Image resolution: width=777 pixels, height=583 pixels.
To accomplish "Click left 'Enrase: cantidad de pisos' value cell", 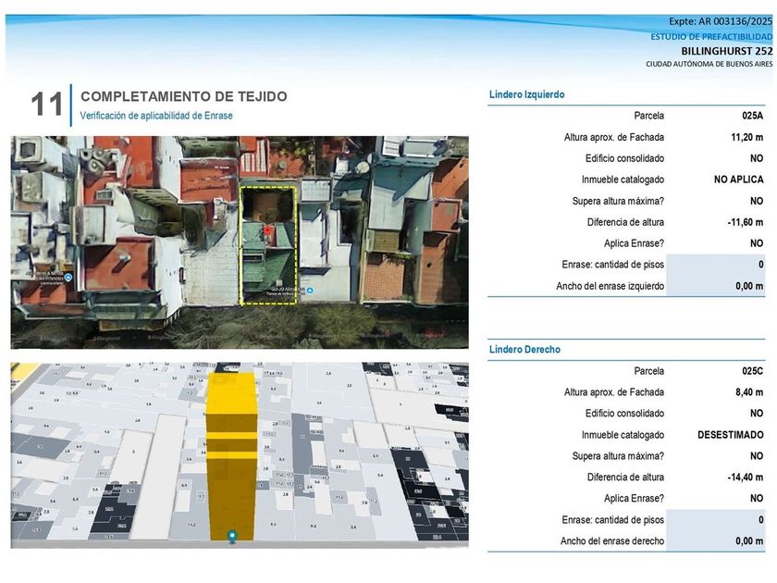I will [716, 265].
